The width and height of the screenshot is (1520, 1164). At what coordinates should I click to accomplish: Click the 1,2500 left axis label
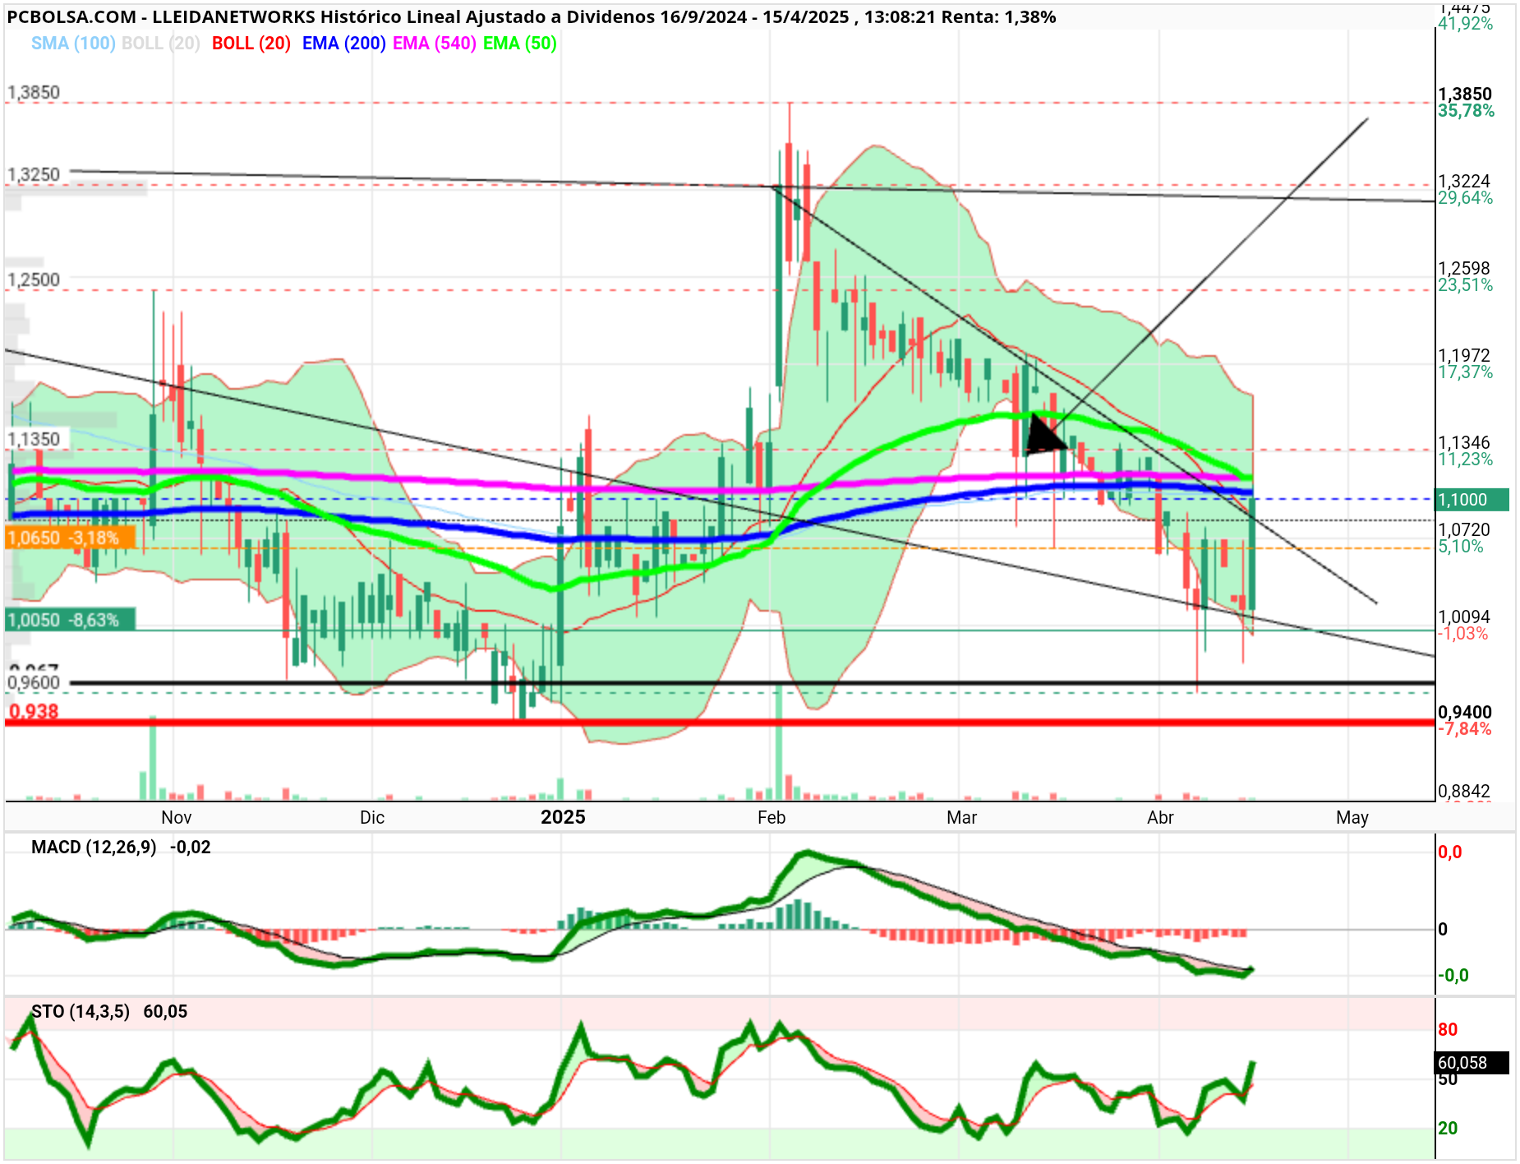coord(34,279)
